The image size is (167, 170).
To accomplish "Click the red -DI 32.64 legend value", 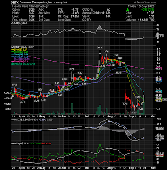I will click(x=47, y=144).
